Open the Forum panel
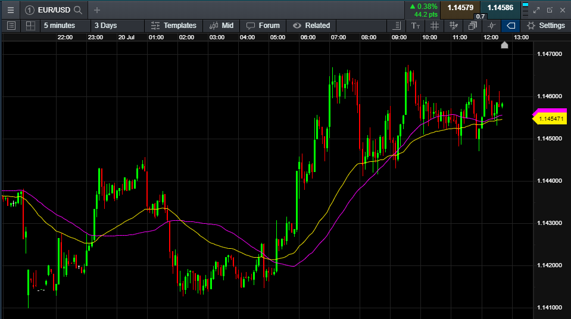571x319 pixels. tap(263, 26)
